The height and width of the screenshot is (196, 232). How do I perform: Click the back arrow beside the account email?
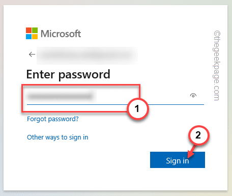[32, 54]
